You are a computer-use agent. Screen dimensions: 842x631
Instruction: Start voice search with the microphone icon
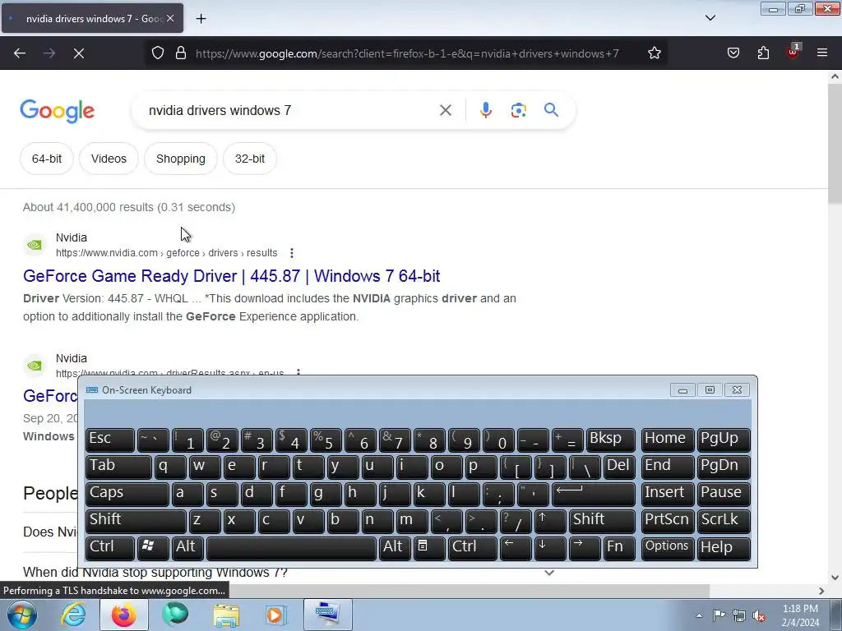[x=485, y=111]
